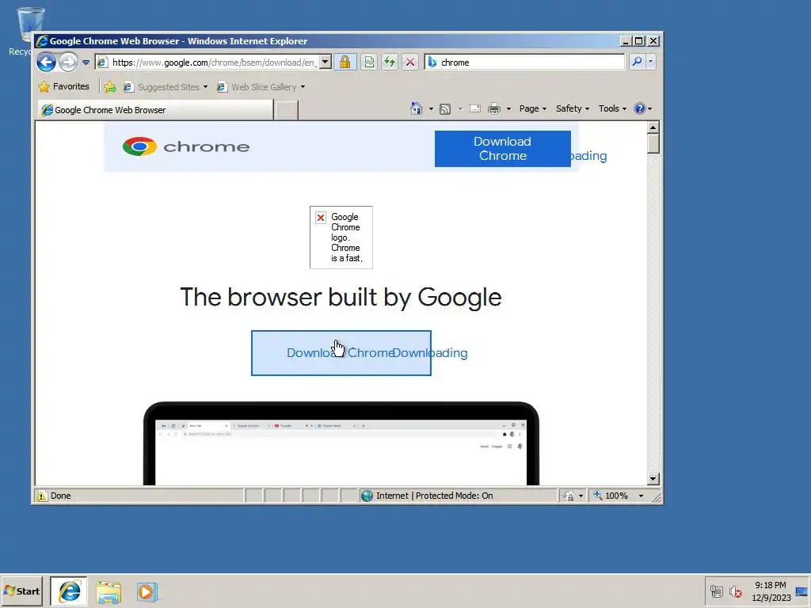Click the Read Mail envelope icon

pos(475,108)
